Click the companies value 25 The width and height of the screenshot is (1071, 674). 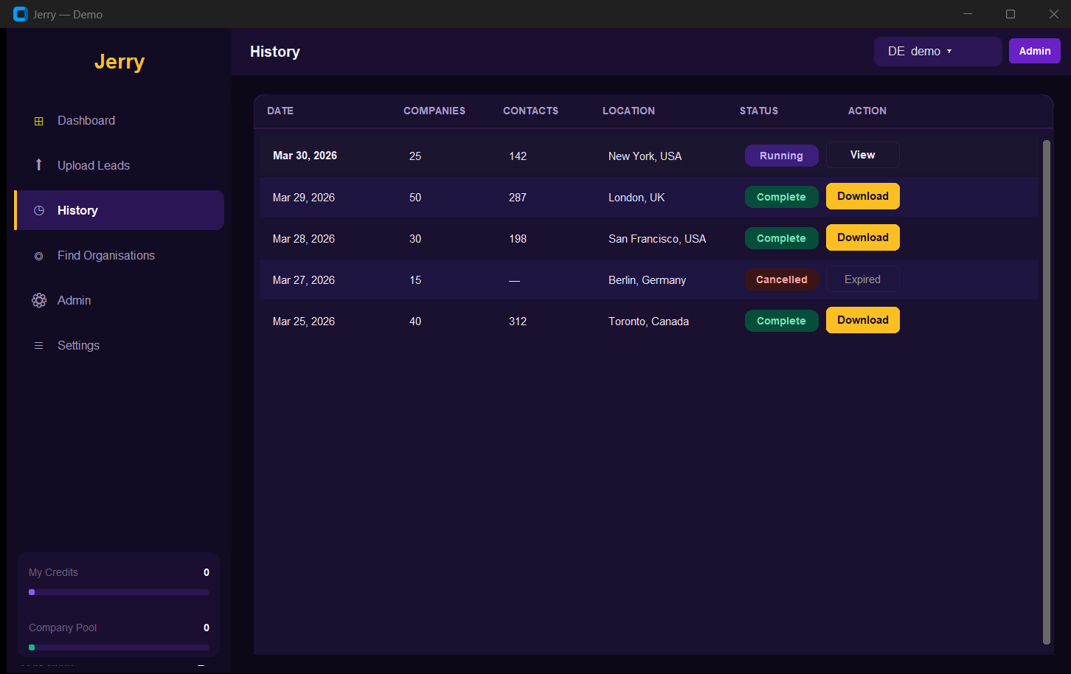click(x=415, y=156)
